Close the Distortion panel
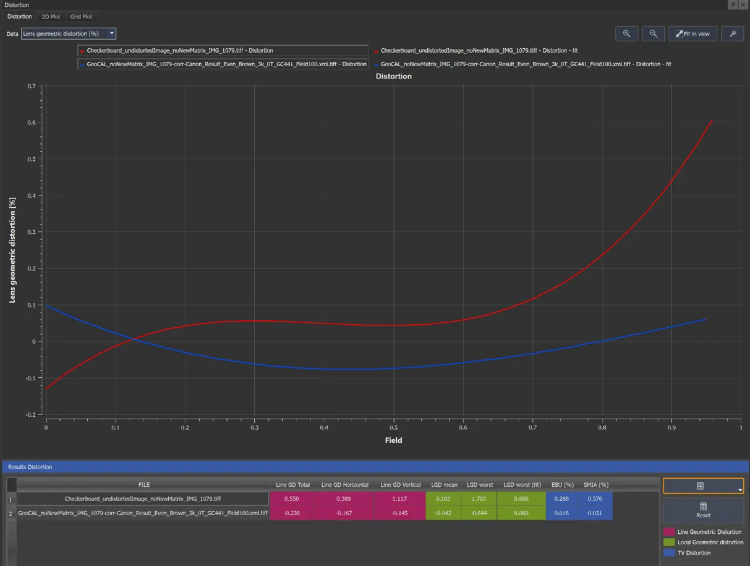The width and height of the screenshot is (750, 566). pos(743,4)
